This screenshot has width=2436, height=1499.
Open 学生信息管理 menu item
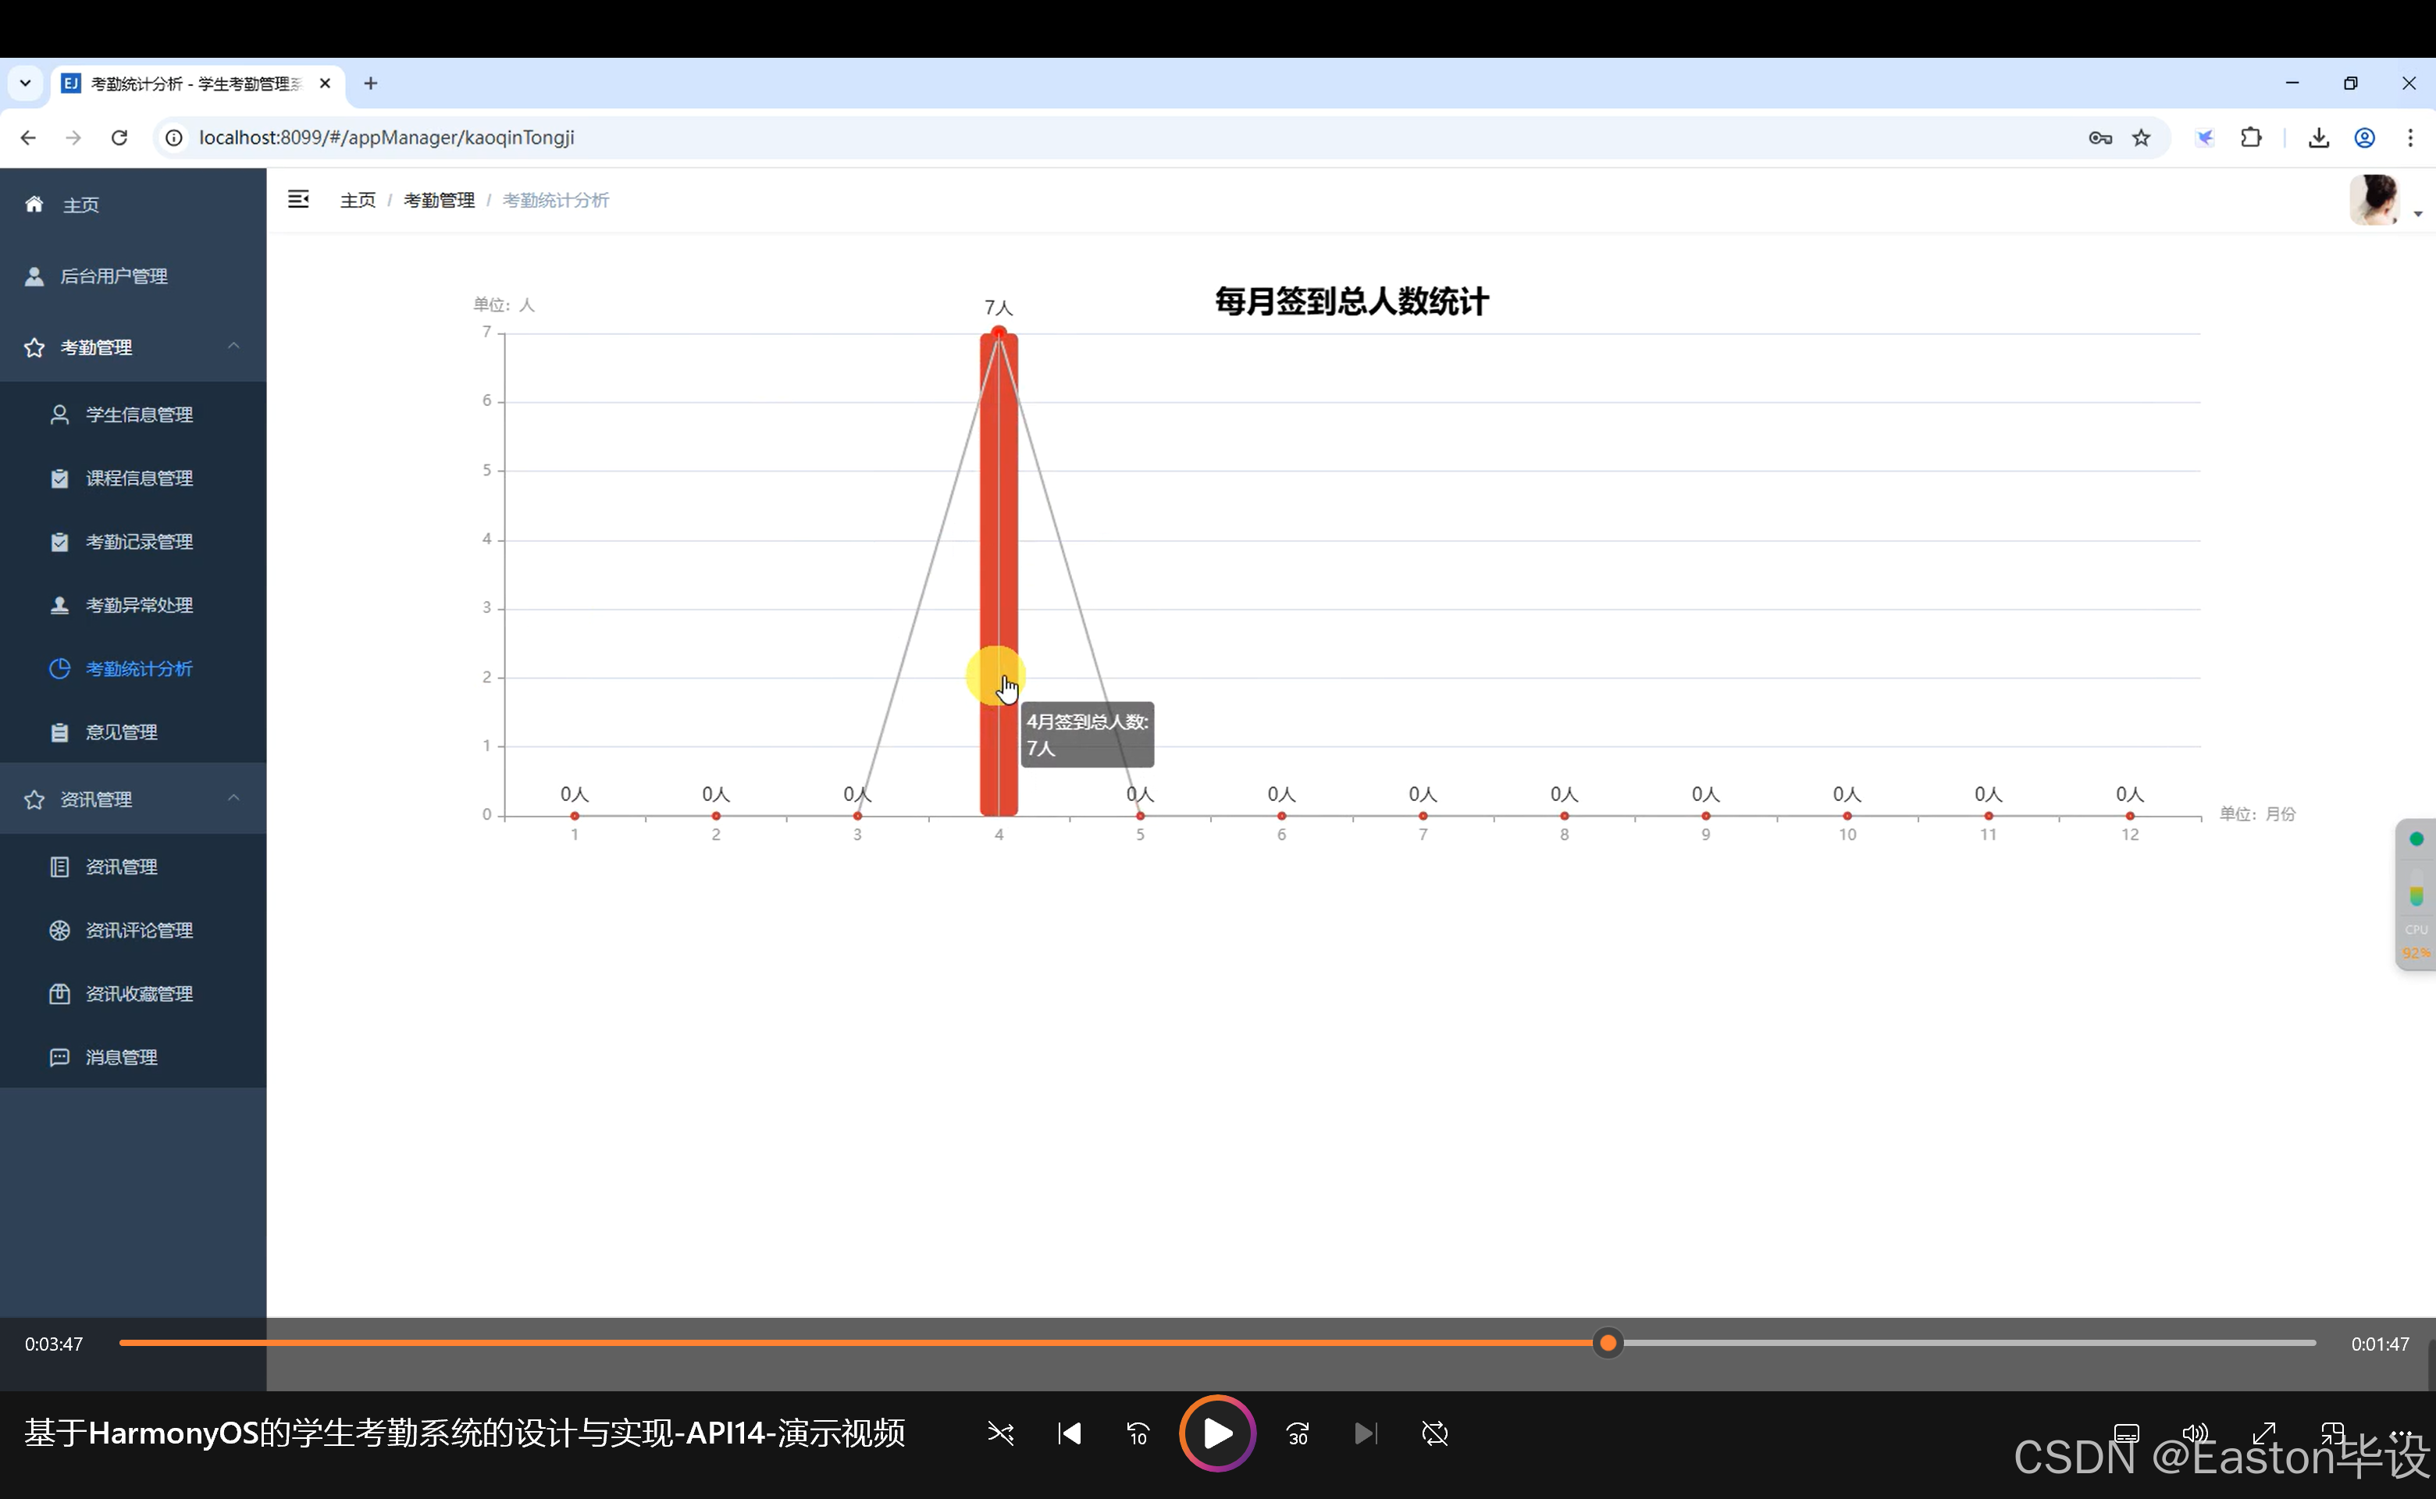[139, 415]
